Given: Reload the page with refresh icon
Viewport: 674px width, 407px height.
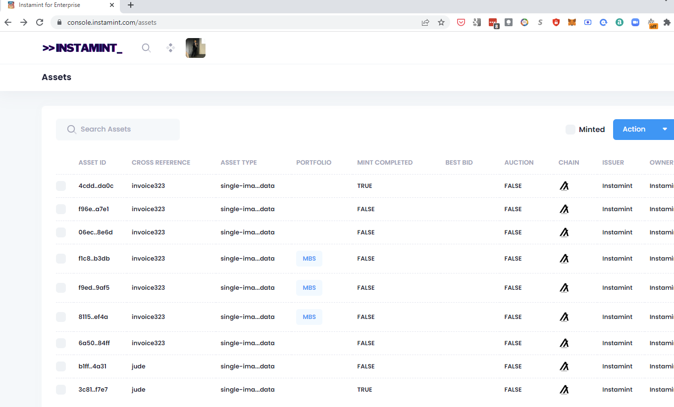Looking at the screenshot, I should [x=40, y=22].
